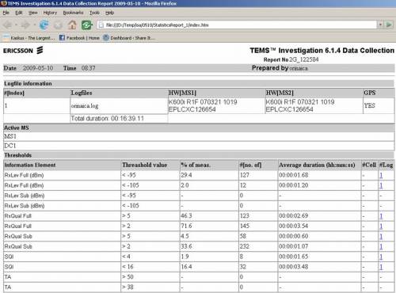Click the time 08:37 text
Viewport: 396px width, 293px height.
89,68
